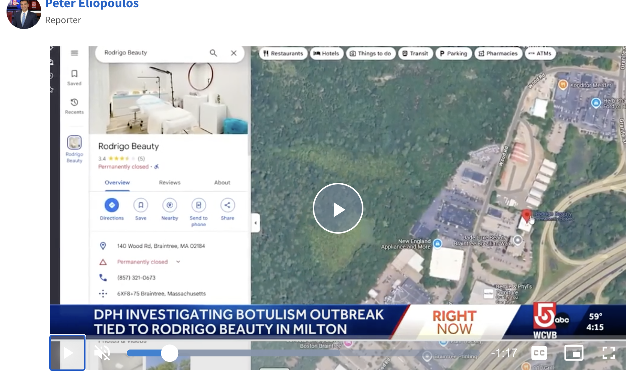Switch to the About tab
The width and height of the screenshot is (629, 389).
[222, 183]
